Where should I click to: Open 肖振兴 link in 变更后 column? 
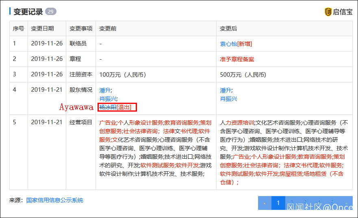[228, 99]
